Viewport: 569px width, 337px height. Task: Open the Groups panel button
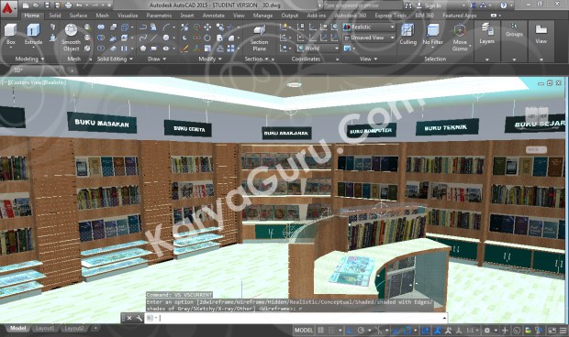tap(514, 41)
